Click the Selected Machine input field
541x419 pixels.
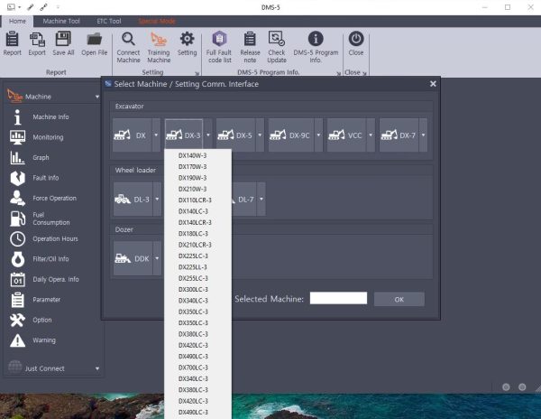coord(338,298)
